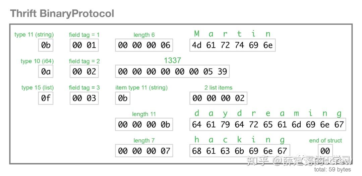
Task: Click the 8-byte box ending in "05 39"
Action: pos(172,71)
